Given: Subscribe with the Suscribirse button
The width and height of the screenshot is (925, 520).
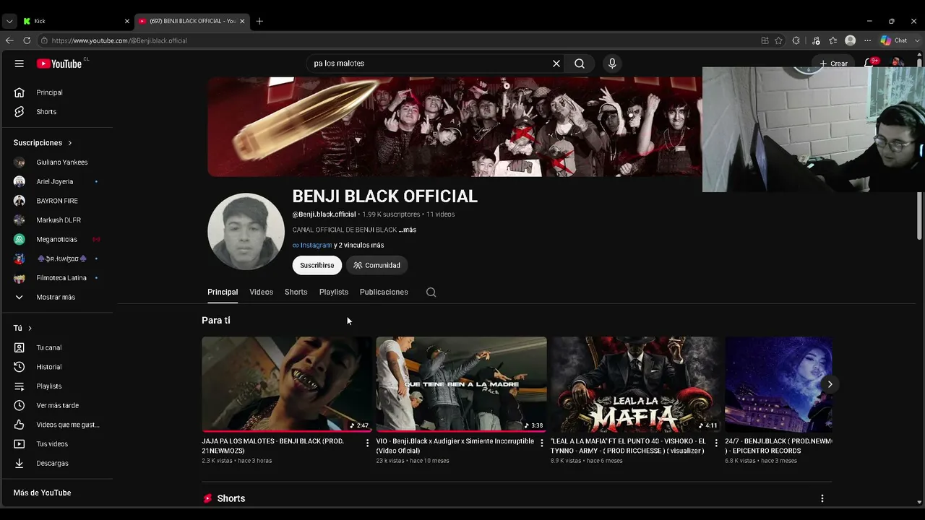Looking at the screenshot, I should 317,265.
